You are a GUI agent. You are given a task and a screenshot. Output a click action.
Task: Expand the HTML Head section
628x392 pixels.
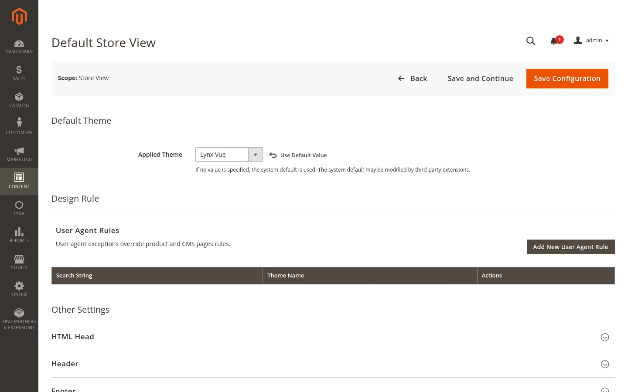point(333,337)
